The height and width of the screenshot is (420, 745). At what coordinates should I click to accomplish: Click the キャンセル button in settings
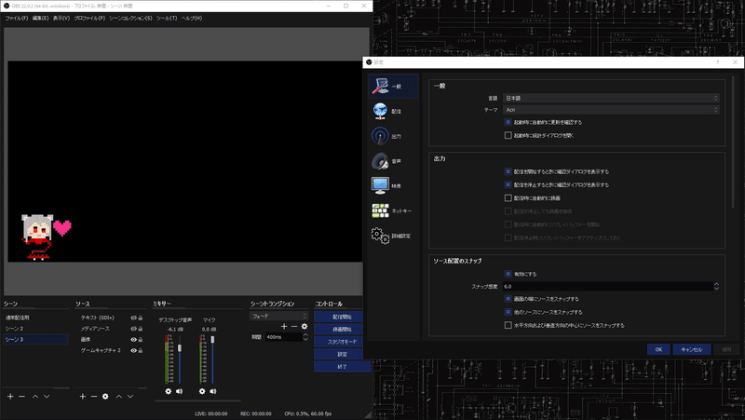click(x=692, y=349)
